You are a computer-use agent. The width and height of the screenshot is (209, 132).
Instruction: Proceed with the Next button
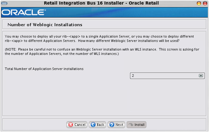[116, 125]
